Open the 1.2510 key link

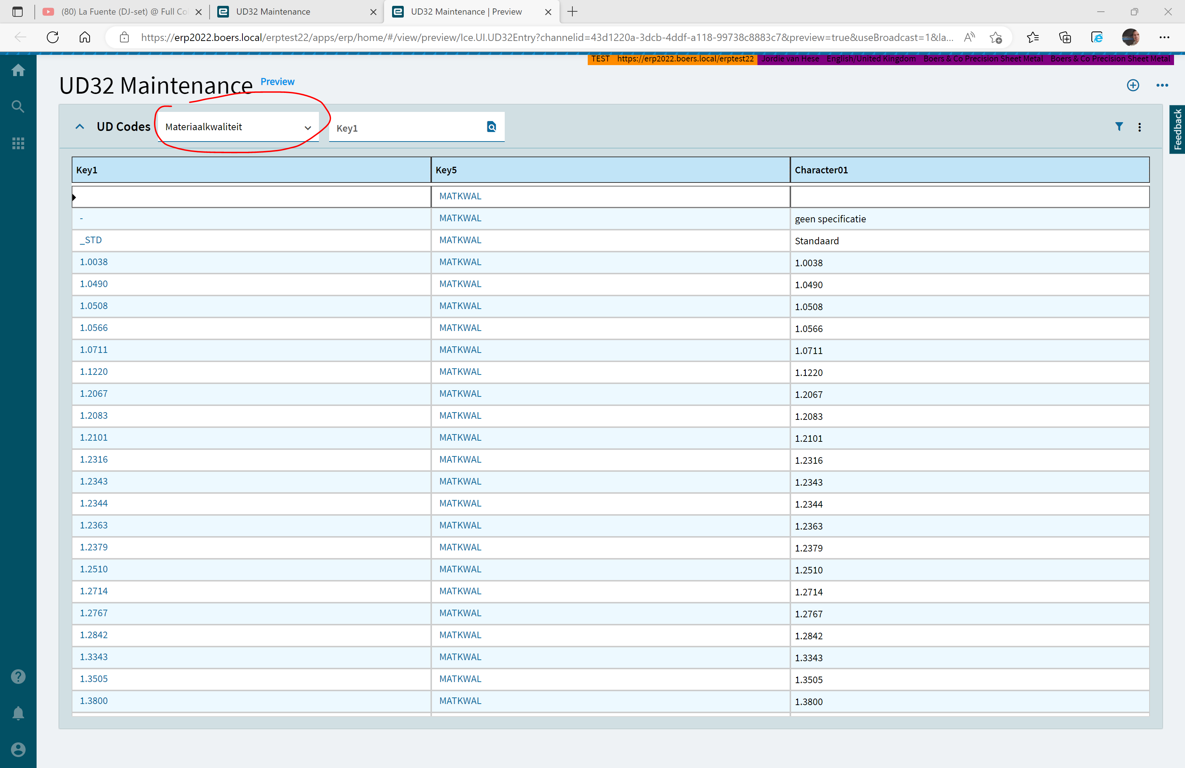coord(94,569)
